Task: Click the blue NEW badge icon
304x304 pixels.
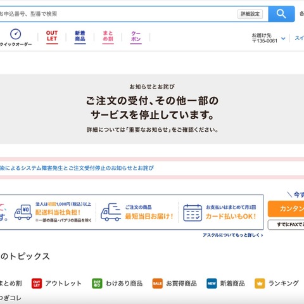Action: pyautogui.click(x=212, y=283)
